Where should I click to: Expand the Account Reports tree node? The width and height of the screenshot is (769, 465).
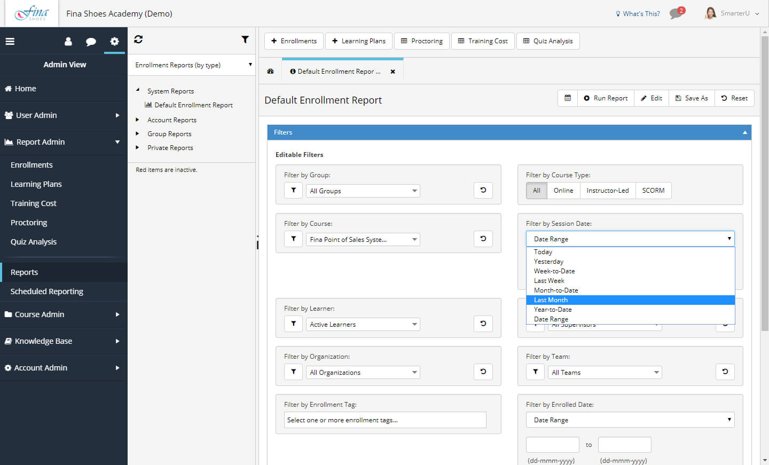(x=137, y=120)
